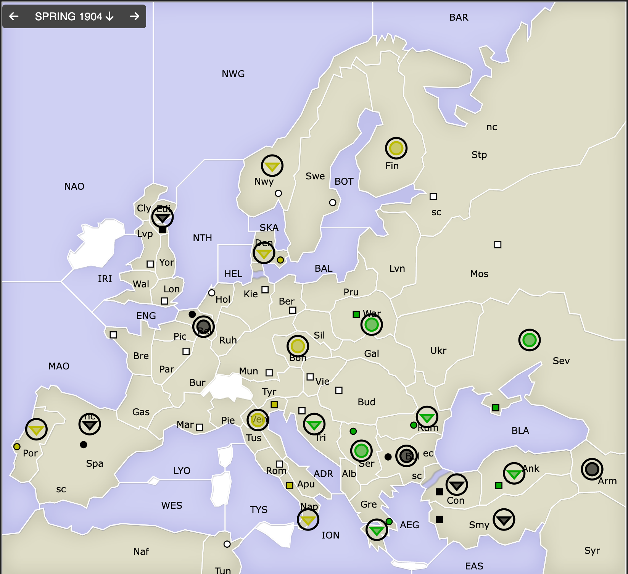The width and height of the screenshot is (628, 574).
Task: Click the green army in Warsaw
Action: coord(372,325)
